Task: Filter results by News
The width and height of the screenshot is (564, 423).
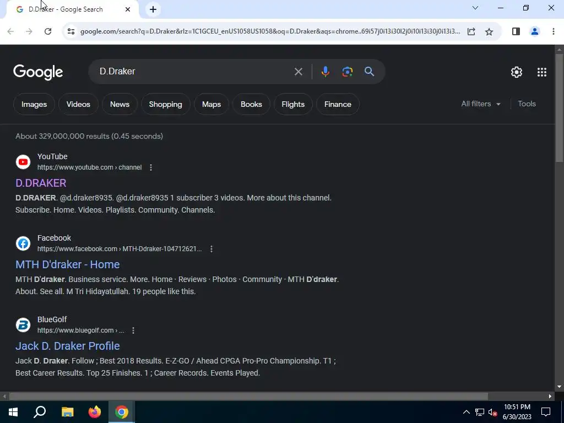Action: [120, 104]
